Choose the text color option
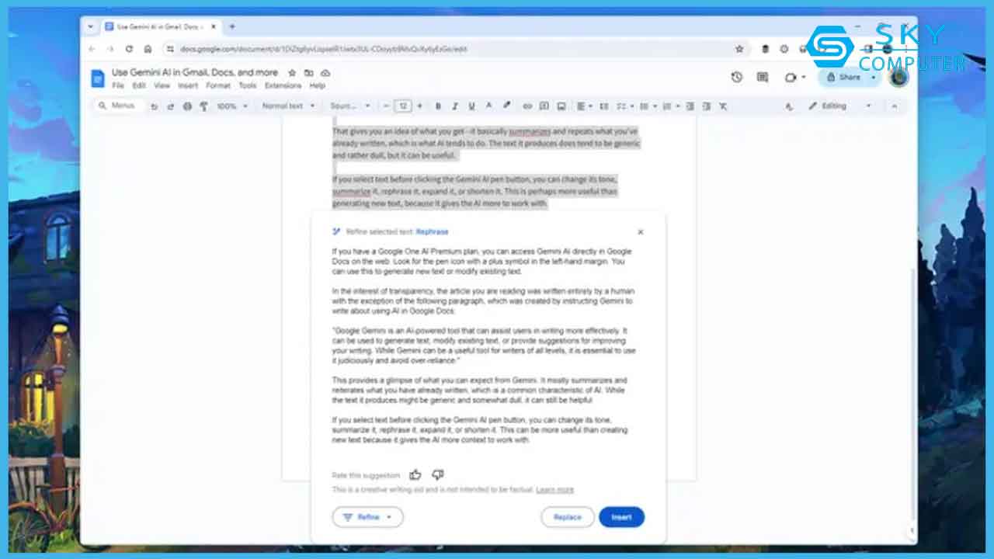The width and height of the screenshot is (994, 559). pos(488,106)
